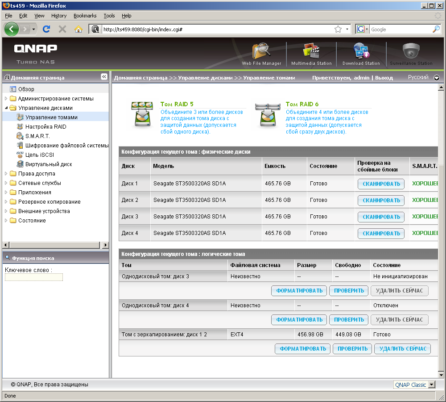Click the Выход logout link
The image size is (446, 402).
tap(384, 77)
